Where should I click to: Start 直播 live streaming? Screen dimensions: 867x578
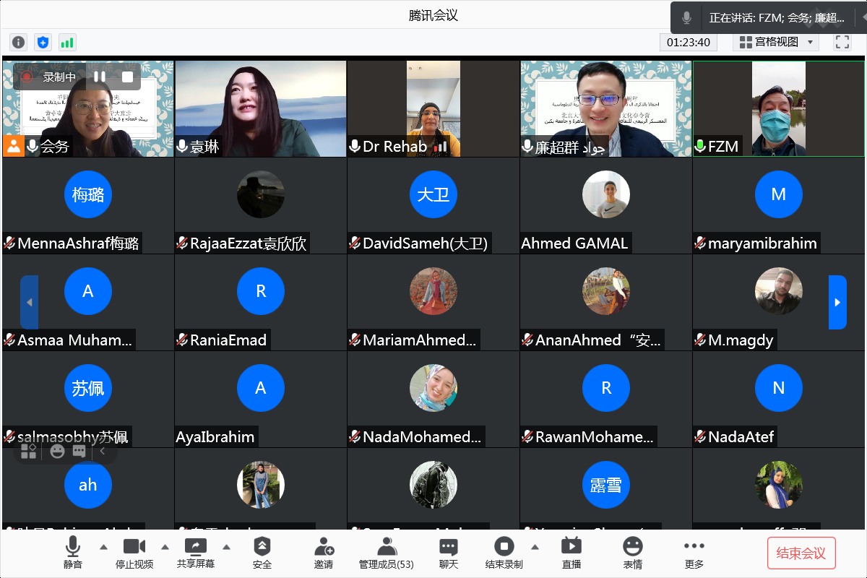(x=571, y=553)
